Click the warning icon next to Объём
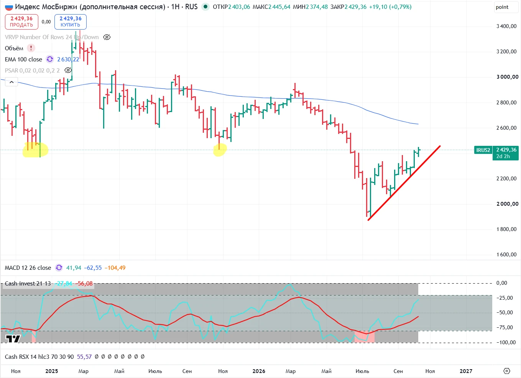521x378 pixels. click(x=31, y=48)
